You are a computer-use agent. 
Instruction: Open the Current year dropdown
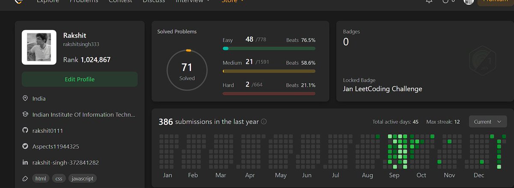(488, 122)
